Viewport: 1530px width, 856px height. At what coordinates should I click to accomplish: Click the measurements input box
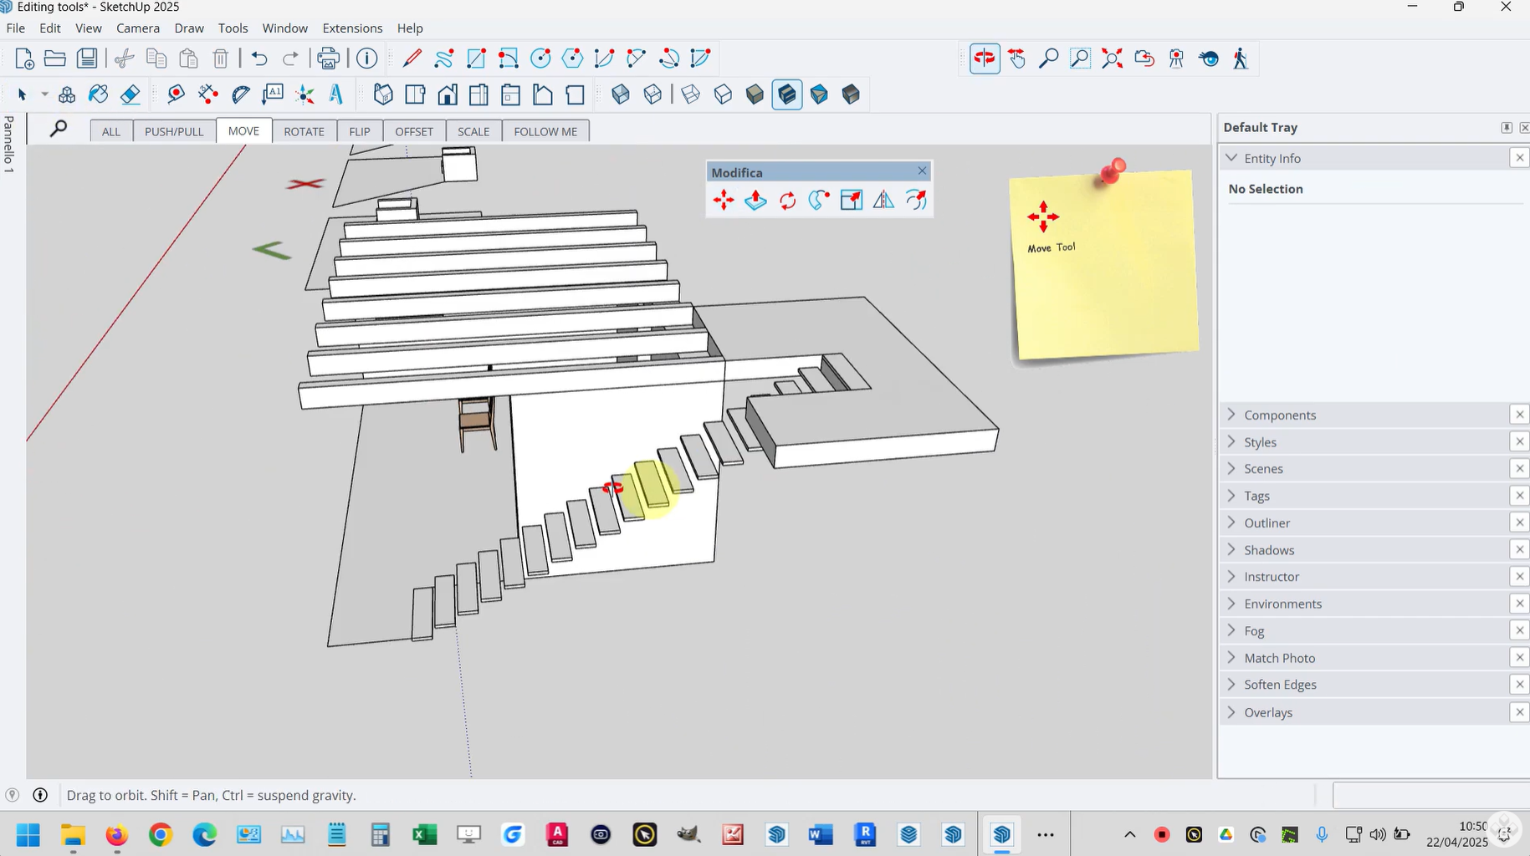tap(1430, 796)
